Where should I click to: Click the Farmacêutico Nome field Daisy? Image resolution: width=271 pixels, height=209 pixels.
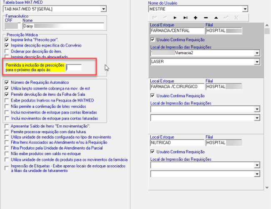[63, 26]
